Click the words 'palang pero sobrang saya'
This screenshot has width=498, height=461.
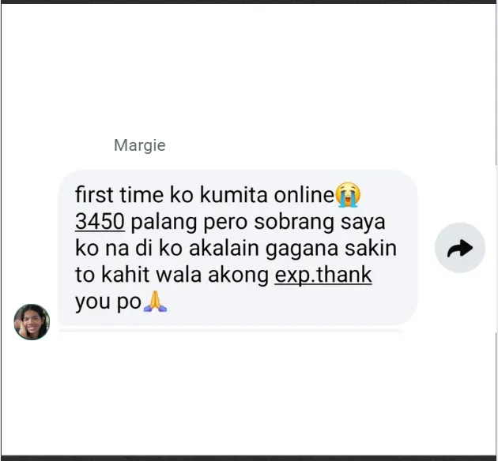coord(258,222)
